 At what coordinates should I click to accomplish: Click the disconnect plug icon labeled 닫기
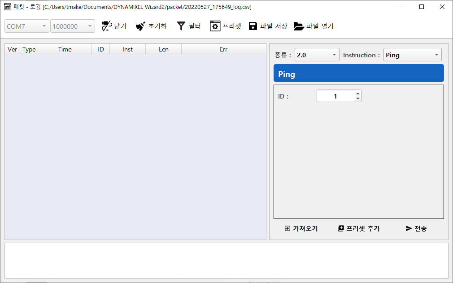click(x=106, y=26)
